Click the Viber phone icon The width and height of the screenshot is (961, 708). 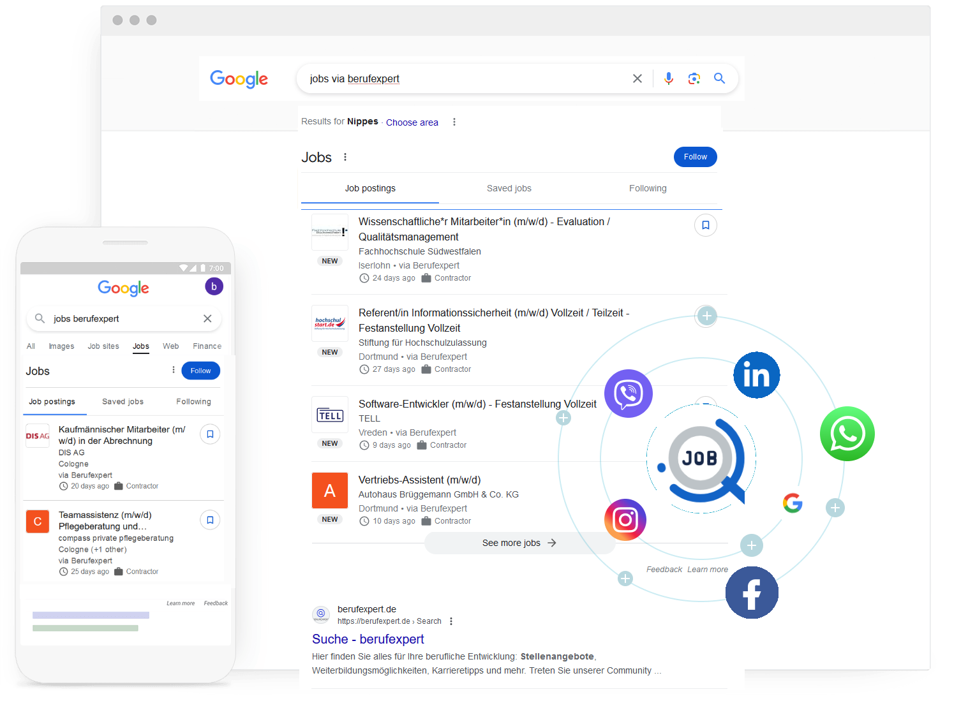click(629, 394)
